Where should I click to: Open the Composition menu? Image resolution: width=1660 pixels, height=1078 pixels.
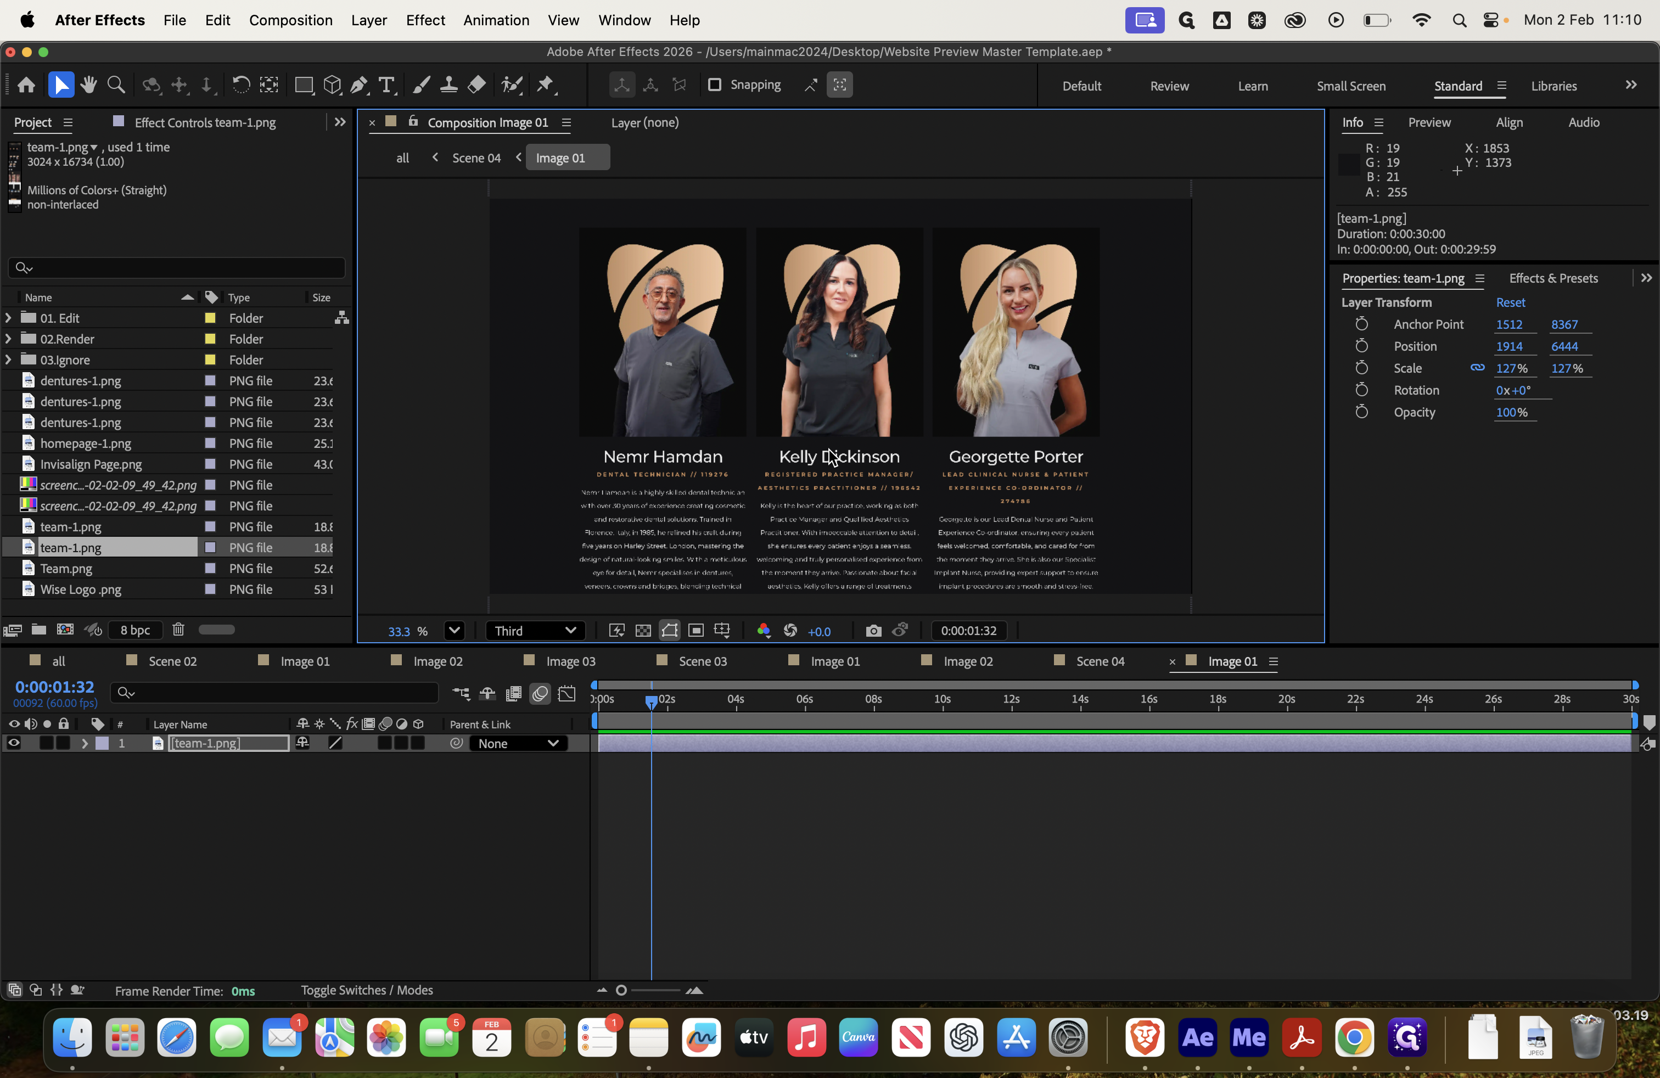coord(291,20)
